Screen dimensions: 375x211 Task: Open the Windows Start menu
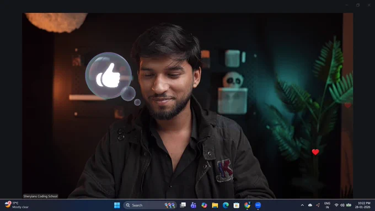(x=117, y=205)
